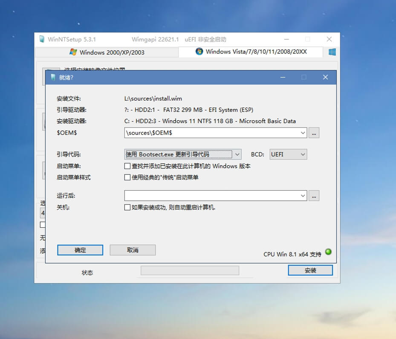
Task: Expand the BCD UEFI dropdown
Action: (x=303, y=154)
